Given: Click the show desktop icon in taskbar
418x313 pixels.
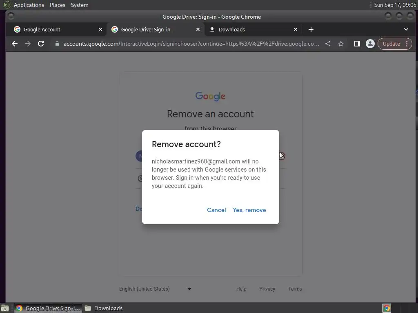Looking at the screenshot, I should pos(5,308).
